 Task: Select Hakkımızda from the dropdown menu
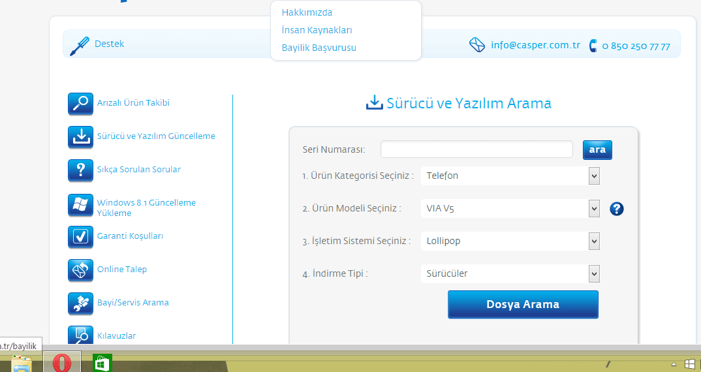[307, 12]
